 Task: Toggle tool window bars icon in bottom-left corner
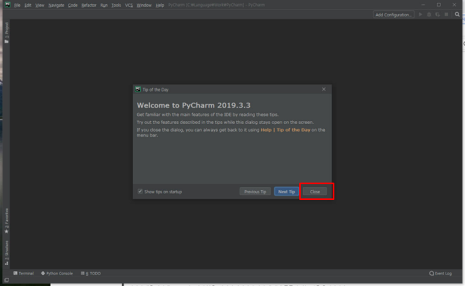pos(7,280)
